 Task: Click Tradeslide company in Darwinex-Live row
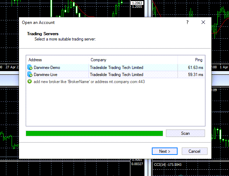tap(116, 75)
